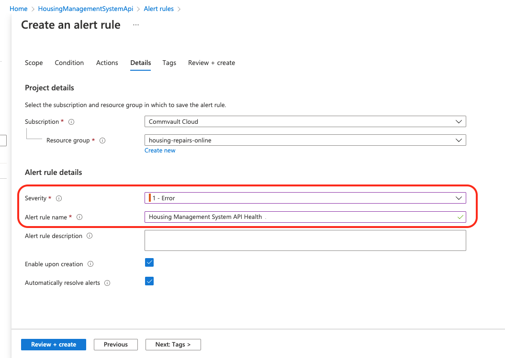The height and width of the screenshot is (358, 505).
Task: Uncheck the Enable upon creation checkbox
Action: pyautogui.click(x=149, y=262)
